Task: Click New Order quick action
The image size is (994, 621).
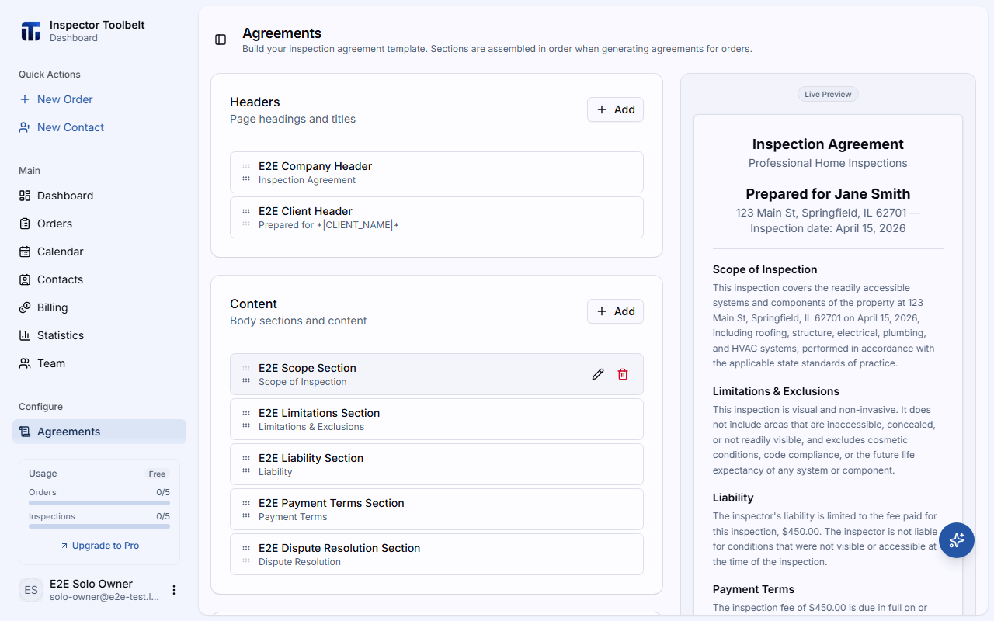Action: [99, 99]
